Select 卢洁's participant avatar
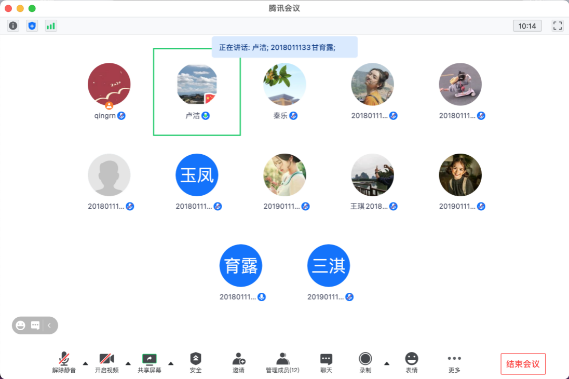The height and width of the screenshot is (379, 569). coord(197,84)
